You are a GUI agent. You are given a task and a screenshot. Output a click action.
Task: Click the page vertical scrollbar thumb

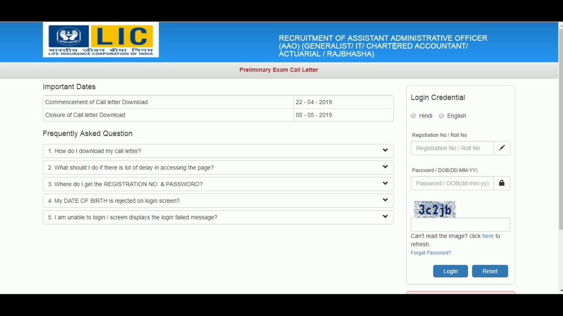coord(561,129)
